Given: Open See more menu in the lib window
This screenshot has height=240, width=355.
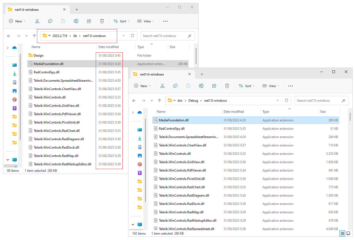Looking at the screenshot, I should pos(165,21).
